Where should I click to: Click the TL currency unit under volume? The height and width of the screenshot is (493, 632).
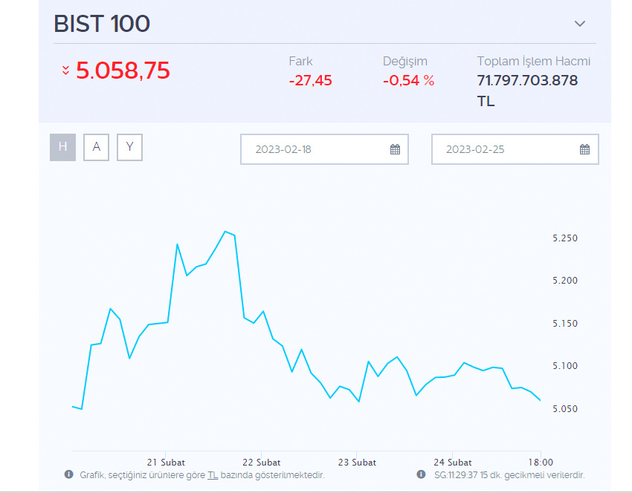[x=486, y=101]
